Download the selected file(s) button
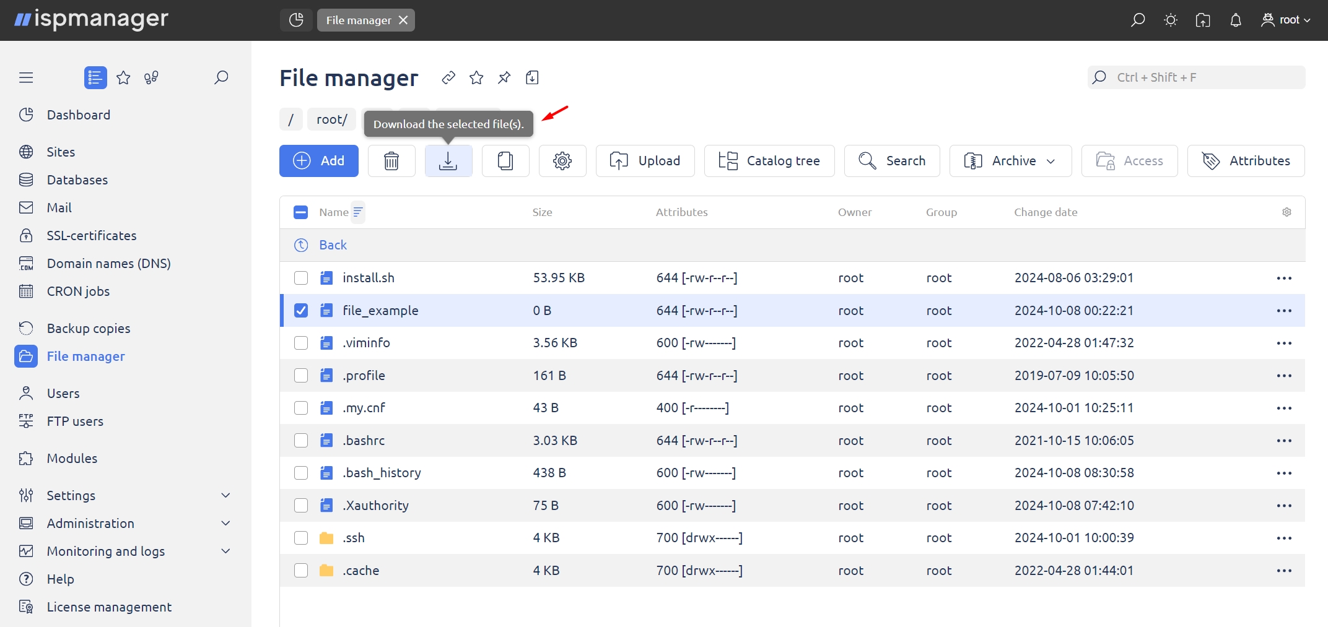This screenshot has width=1328, height=627. tap(448, 161)
